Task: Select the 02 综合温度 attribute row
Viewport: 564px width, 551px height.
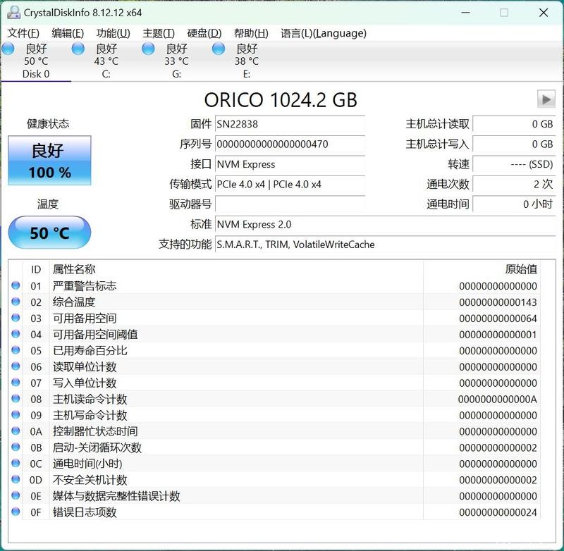Action: (x=281, y=302)
